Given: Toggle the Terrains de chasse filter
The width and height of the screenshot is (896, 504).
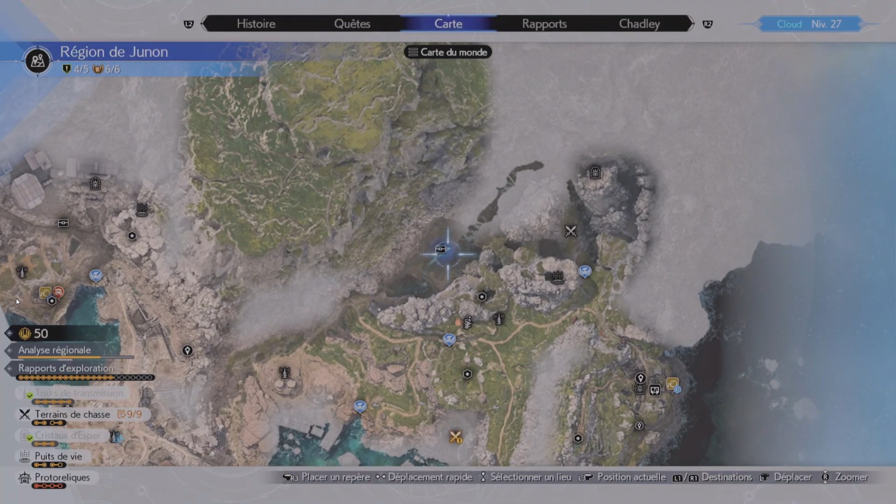Looking at the screenshot, I should point(72,414).
